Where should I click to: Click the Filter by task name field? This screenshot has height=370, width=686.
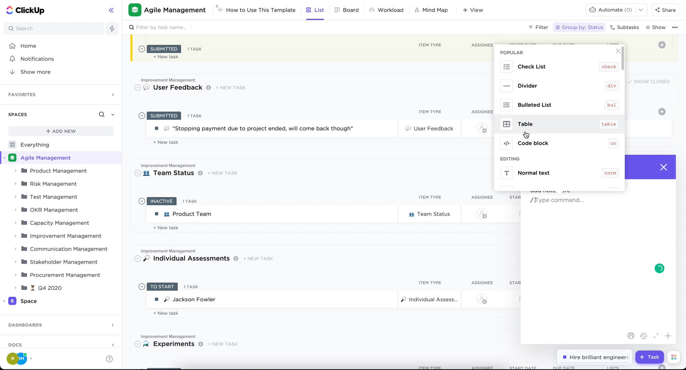161,27
